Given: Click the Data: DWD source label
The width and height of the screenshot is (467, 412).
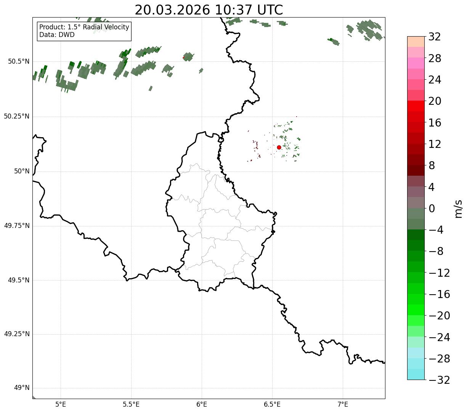Looking at the screenshot, I should (x=57, y=35).
